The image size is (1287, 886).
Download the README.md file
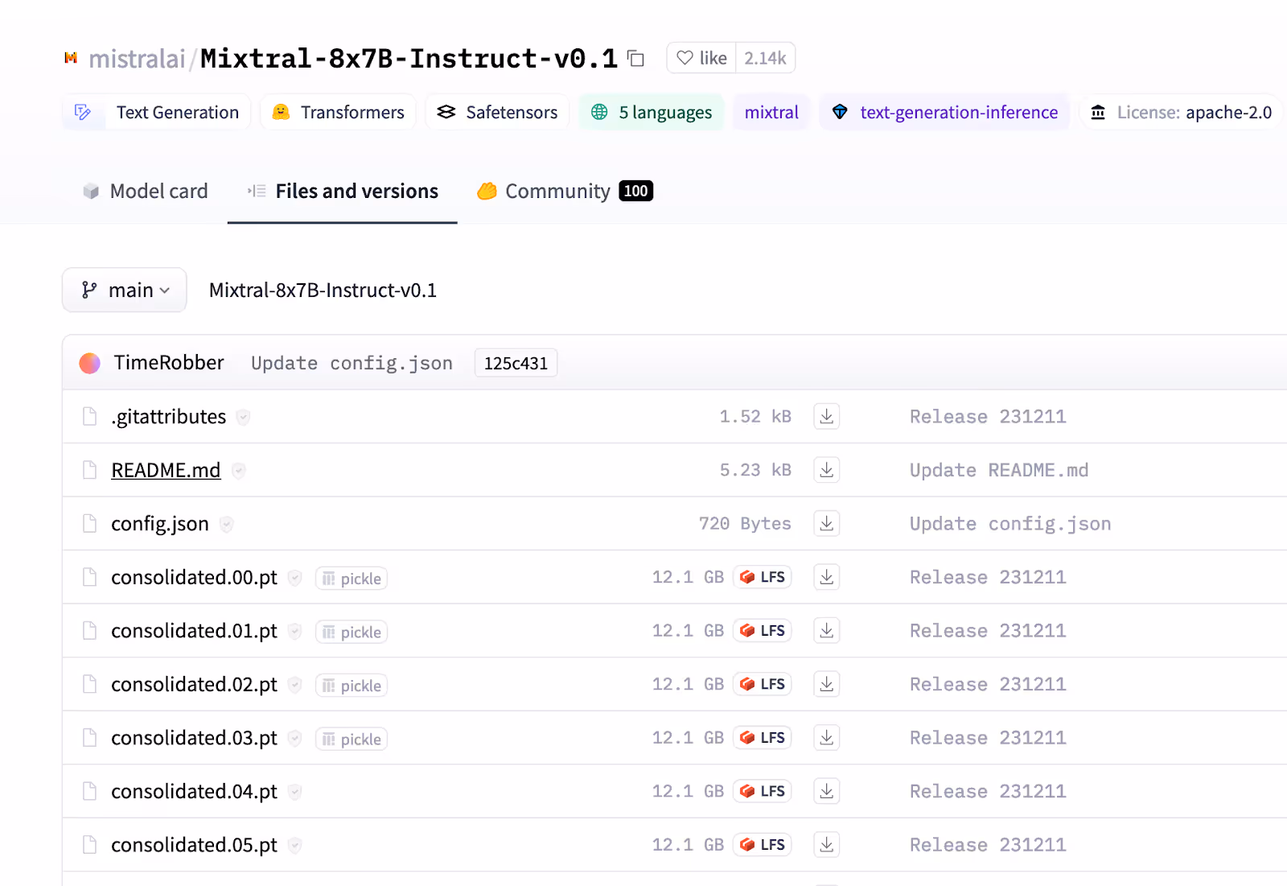826,470
